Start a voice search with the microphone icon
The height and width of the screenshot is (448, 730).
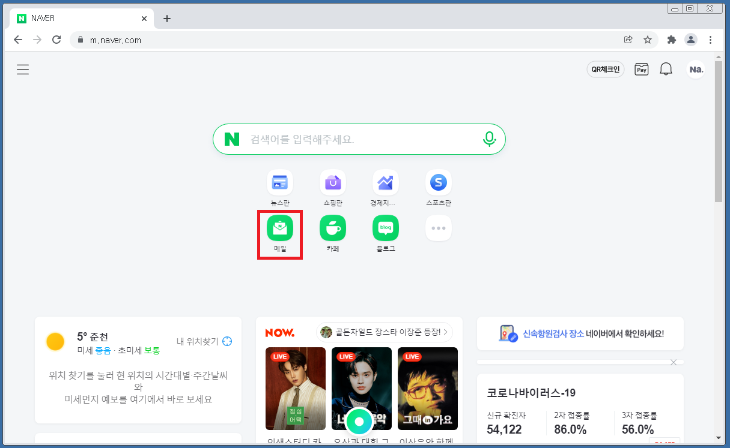click(490, 139)
